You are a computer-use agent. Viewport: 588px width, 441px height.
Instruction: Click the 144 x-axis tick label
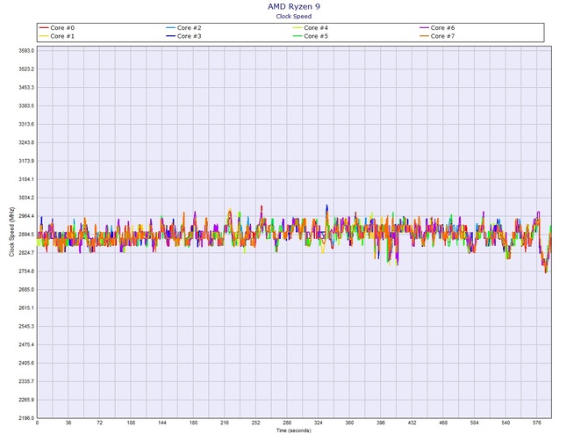tap(162, 423)
